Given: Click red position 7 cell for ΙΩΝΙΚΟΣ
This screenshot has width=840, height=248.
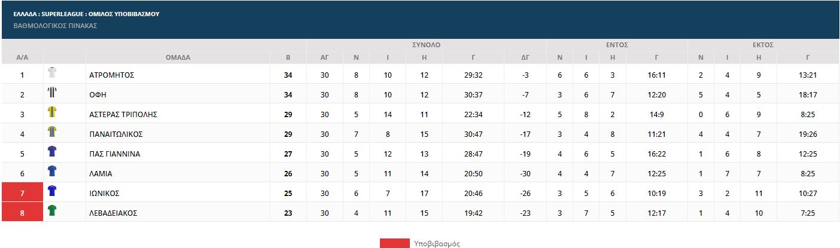Looking at the screenshot, I should 22,194.
